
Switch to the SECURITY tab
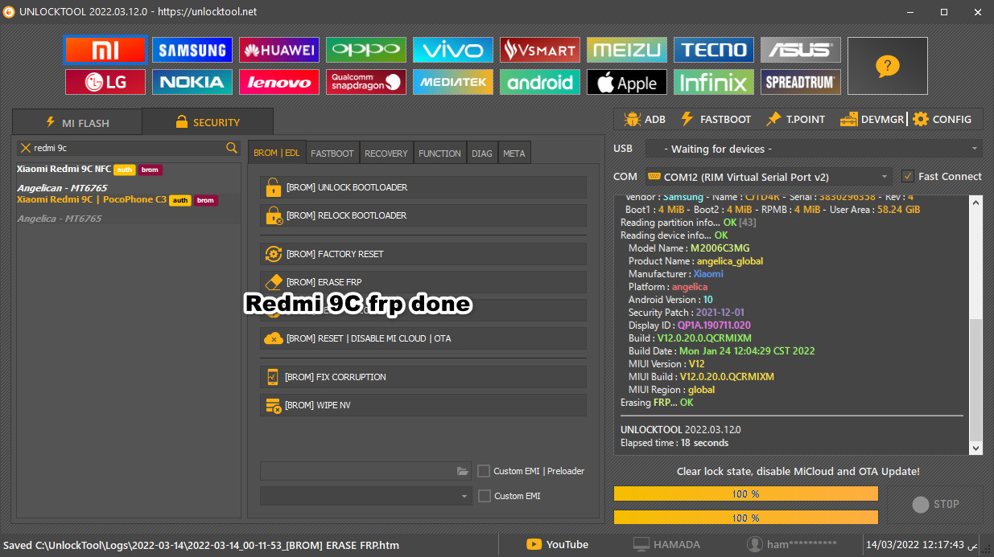208,122
